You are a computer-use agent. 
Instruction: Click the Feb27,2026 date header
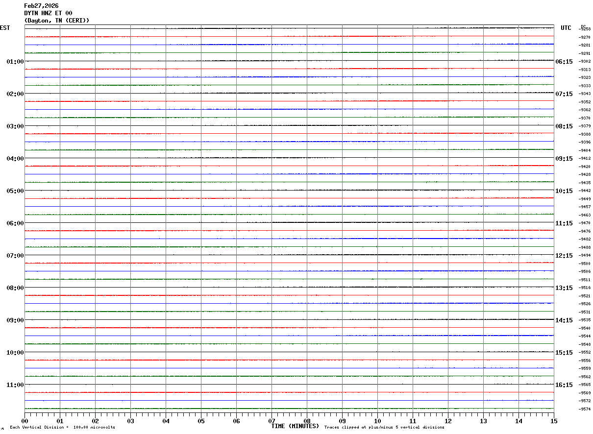click(x=41, y=6)
